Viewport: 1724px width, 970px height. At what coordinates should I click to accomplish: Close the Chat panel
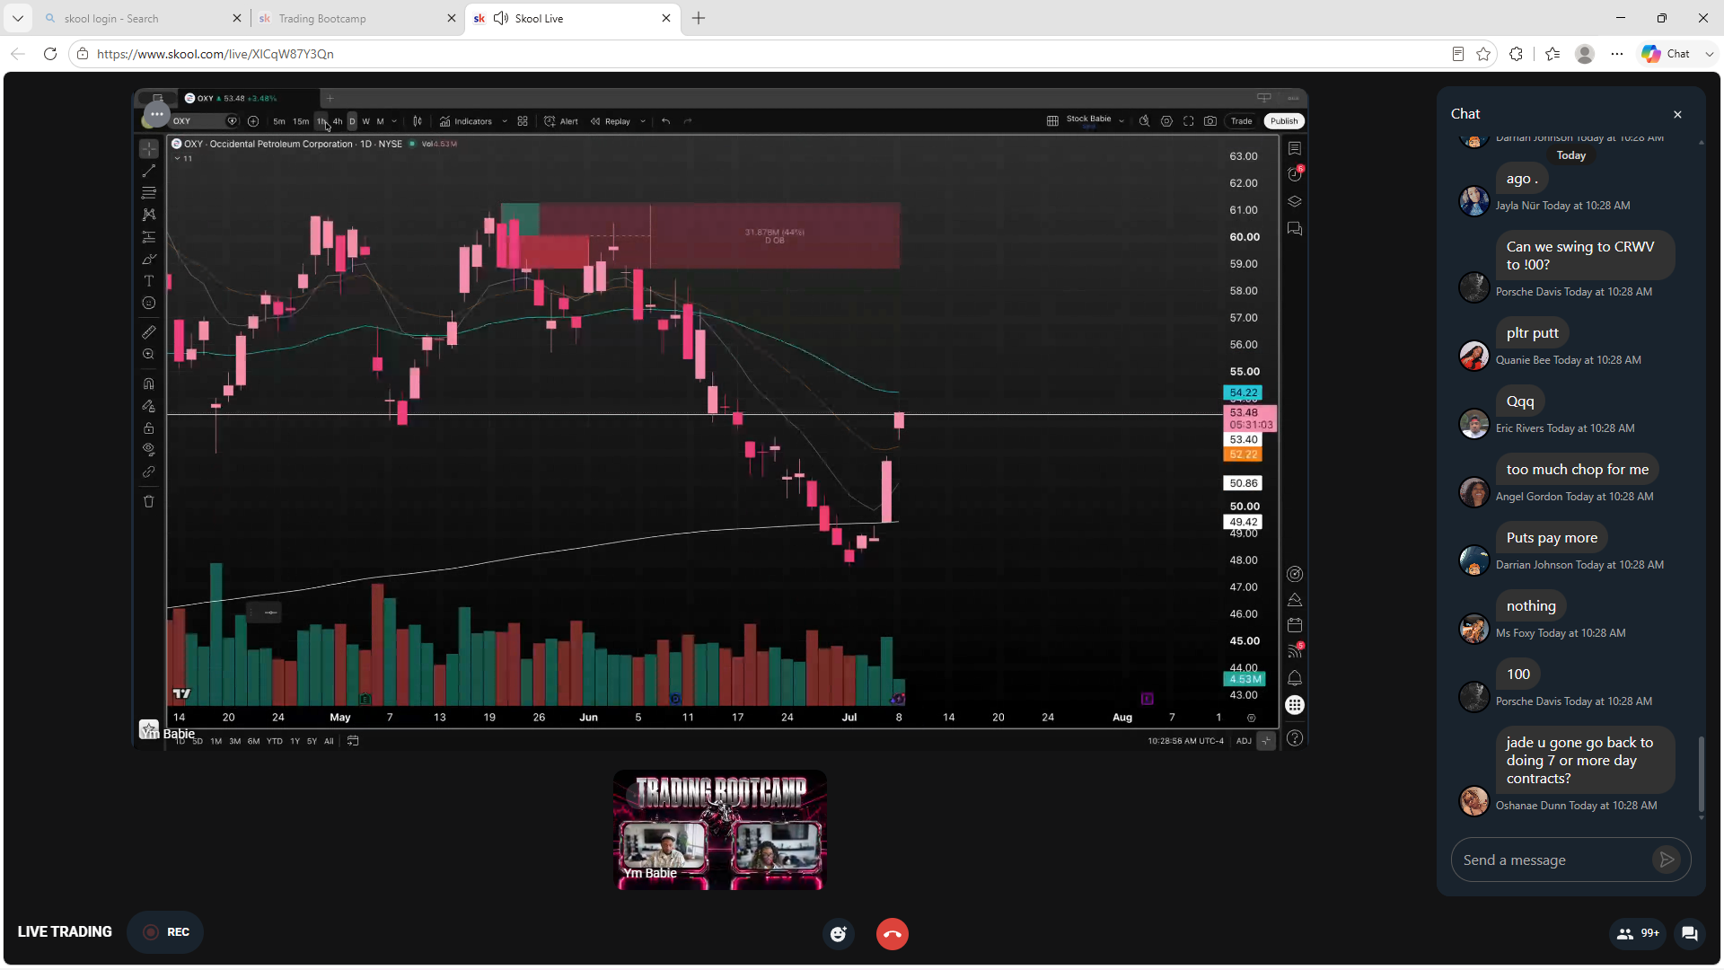click(1677, 114)
